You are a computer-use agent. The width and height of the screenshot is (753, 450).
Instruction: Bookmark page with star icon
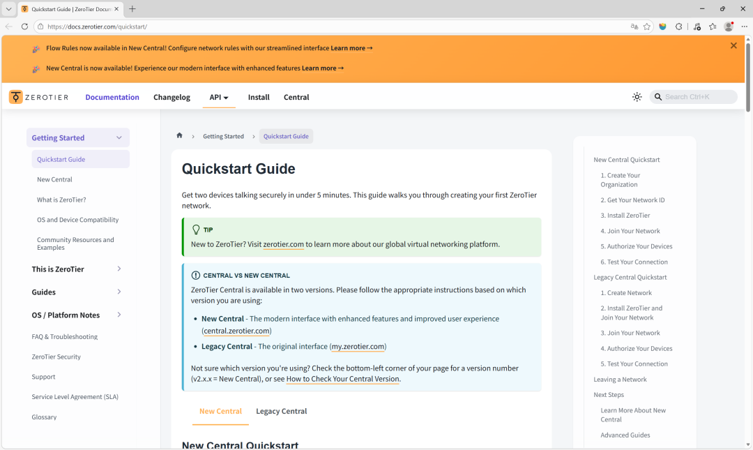pyautogui.click(x=647, y=27)
